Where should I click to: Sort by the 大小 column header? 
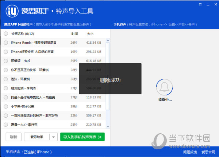click(x=90, y=34)
